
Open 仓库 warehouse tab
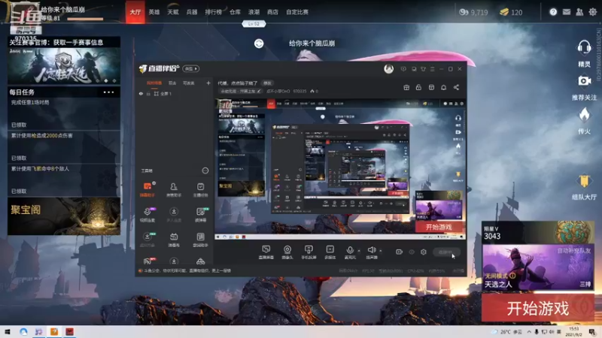coord(235,12)
